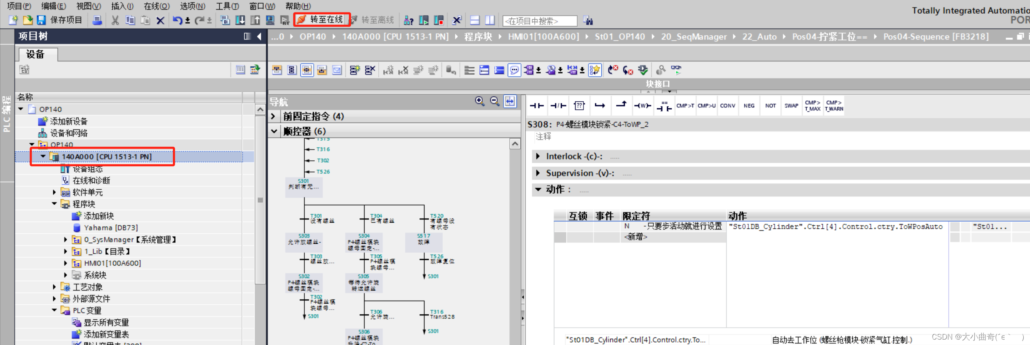Expand the 软件单元 tree node
This screenshot has height=345, width=1030.
click(54, 192)
